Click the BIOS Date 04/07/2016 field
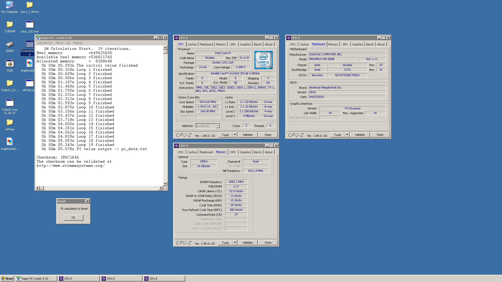 tap(347, 97)
